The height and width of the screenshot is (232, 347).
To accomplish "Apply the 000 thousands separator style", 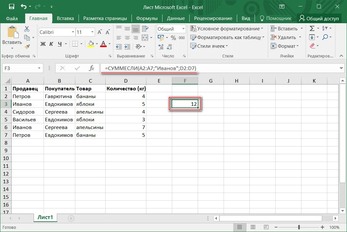I will pyautogui.click(x=182, y=38).
